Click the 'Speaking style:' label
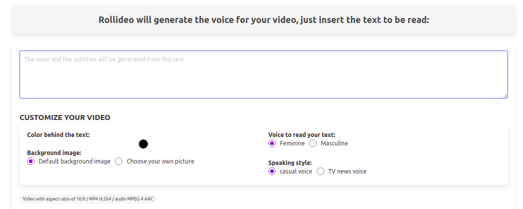Image resolution: width=523 pixels, height=209 pixels. pyautogui.click(x=290, y=162)
